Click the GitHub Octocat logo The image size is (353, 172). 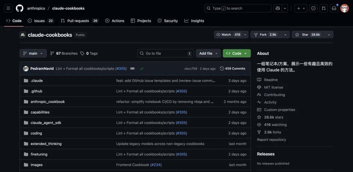[20, 8]
